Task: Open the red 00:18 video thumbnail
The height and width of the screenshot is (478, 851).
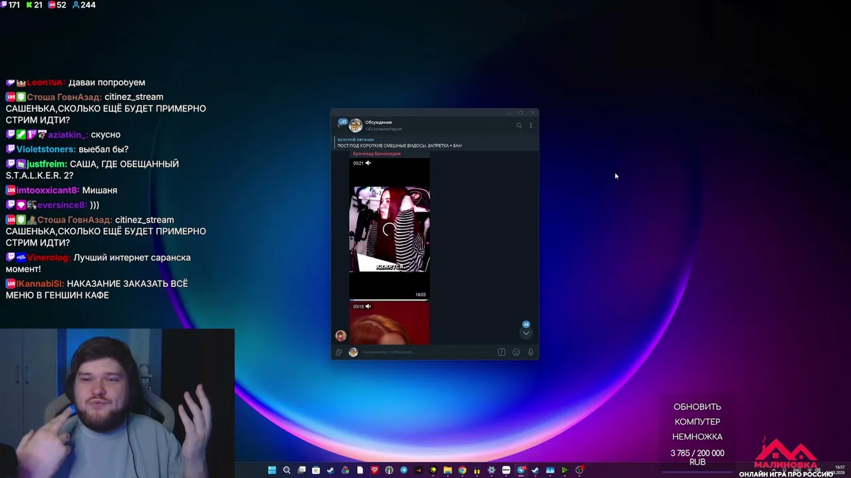Action: 390,323
